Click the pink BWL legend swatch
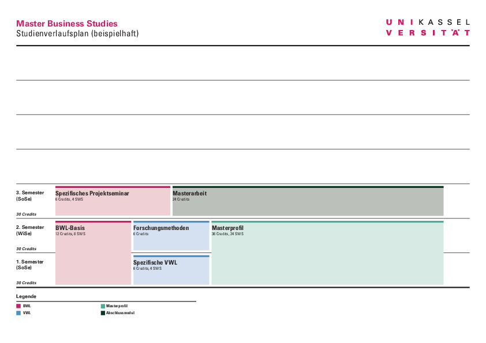 (x=18, y=306)
